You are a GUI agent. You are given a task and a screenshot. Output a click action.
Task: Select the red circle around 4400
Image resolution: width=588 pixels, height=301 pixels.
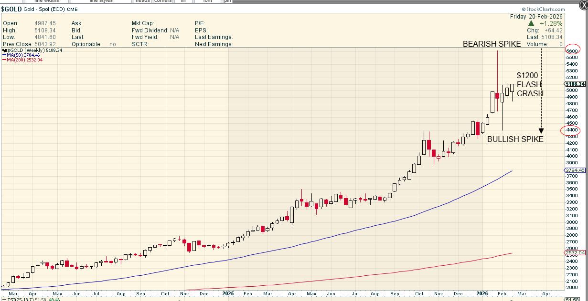point(572,130)
